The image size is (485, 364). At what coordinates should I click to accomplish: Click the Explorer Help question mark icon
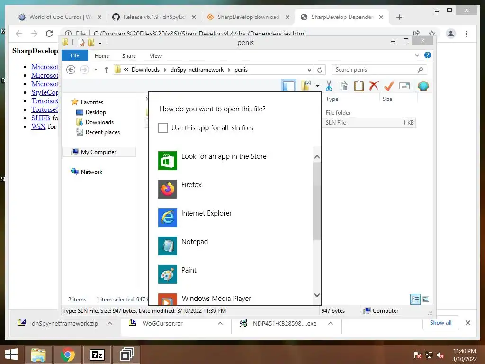click(x=428, y=55)
